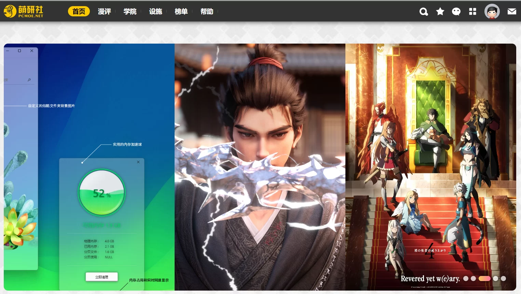Go to the 首页 home tab

79,12
